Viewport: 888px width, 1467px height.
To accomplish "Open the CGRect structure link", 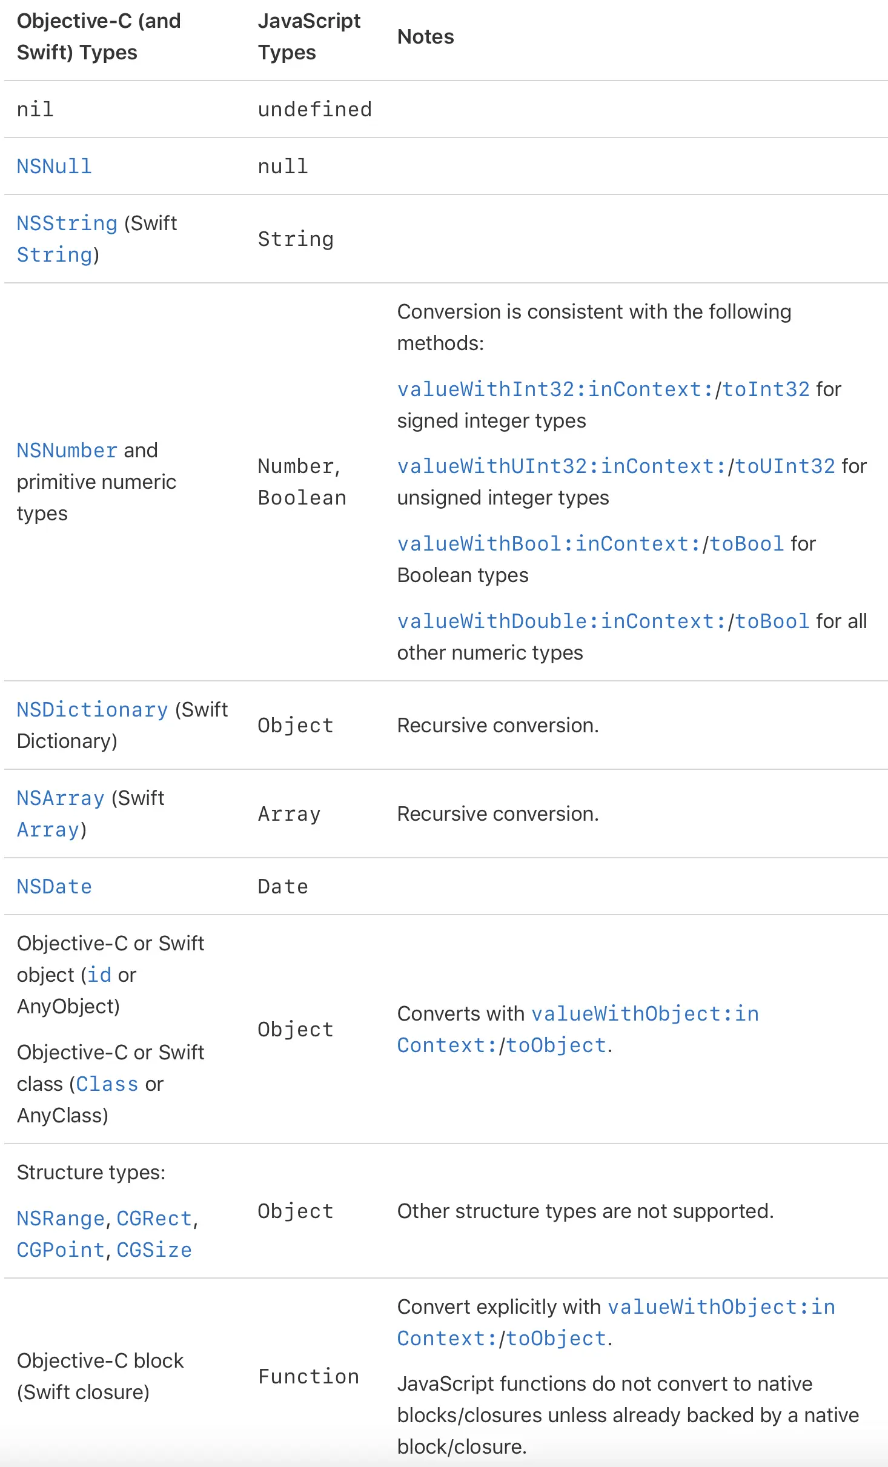I will (154, 1219).
